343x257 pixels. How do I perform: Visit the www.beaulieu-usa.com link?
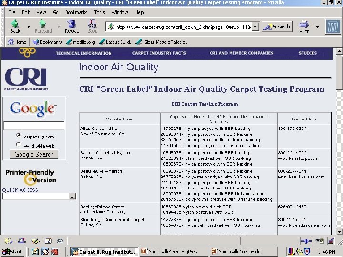click(x=301, y=177)
